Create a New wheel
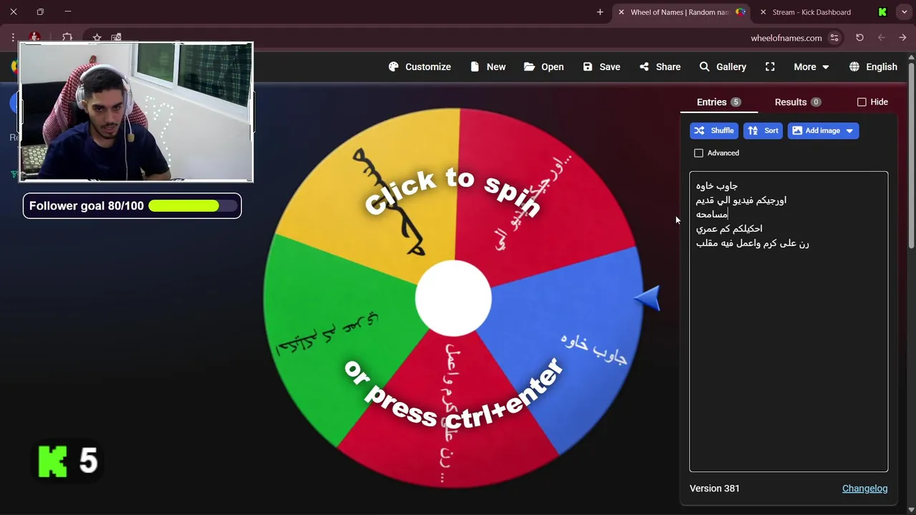The height and width of the screenshot is (515, 916). tap(488, 67)
